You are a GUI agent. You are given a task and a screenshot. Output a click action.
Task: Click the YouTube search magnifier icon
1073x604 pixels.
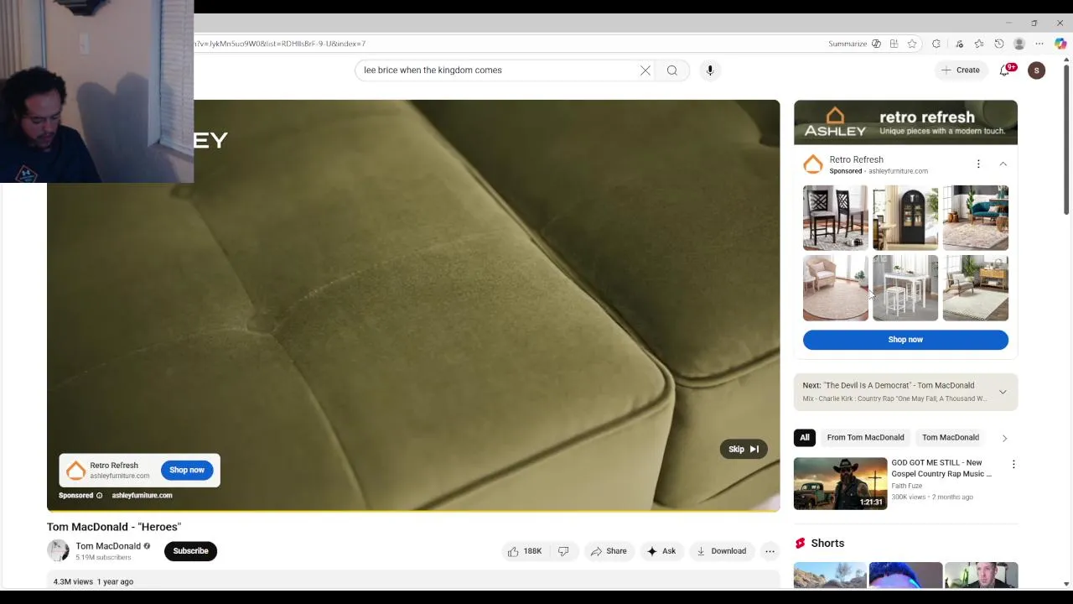pyautogui.click(x=672, y=70)
